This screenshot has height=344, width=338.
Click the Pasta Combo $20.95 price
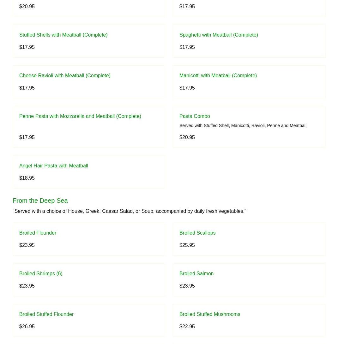click(x=187, y=137)
